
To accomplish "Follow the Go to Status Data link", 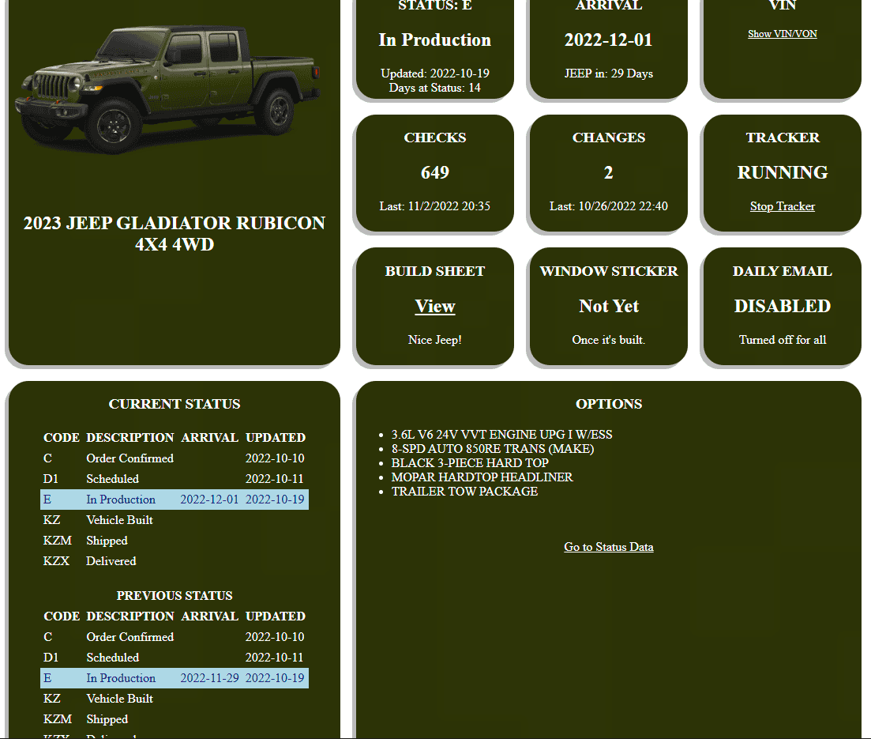I will (x=608, y=547).
